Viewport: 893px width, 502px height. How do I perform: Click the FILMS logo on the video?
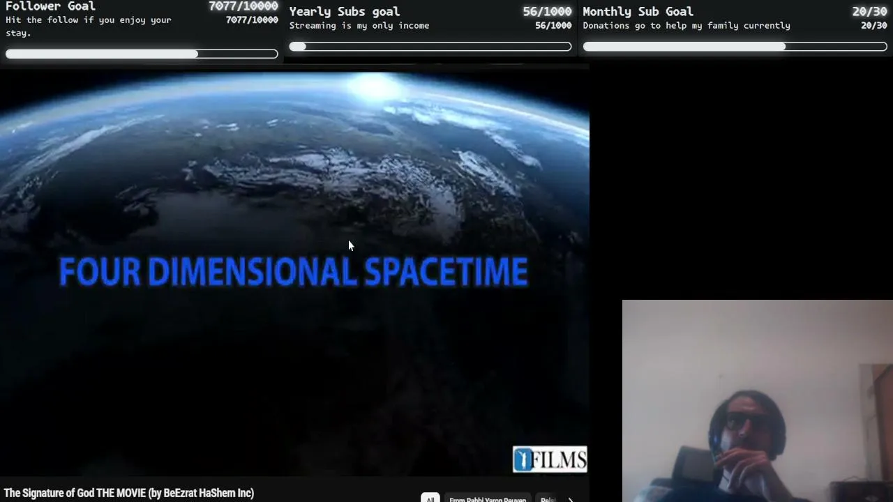pyautogui.click(x=550, y=459)
